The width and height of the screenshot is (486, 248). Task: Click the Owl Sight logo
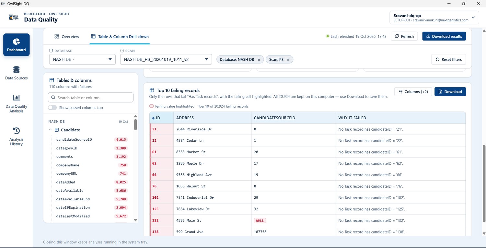coord(14,17)
